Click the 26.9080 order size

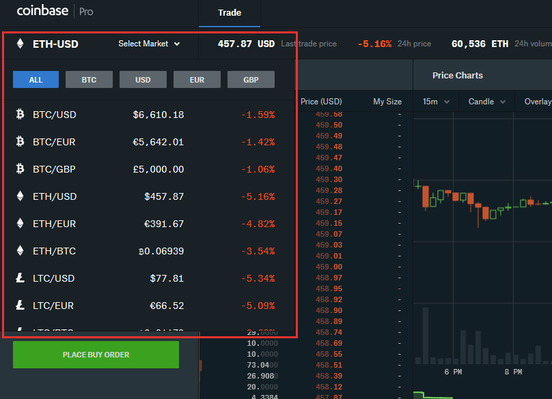pyautogui.click(x=262, y=376)
